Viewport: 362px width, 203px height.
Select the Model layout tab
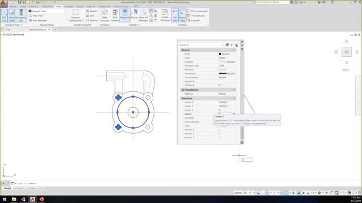(x=7, y=188)
